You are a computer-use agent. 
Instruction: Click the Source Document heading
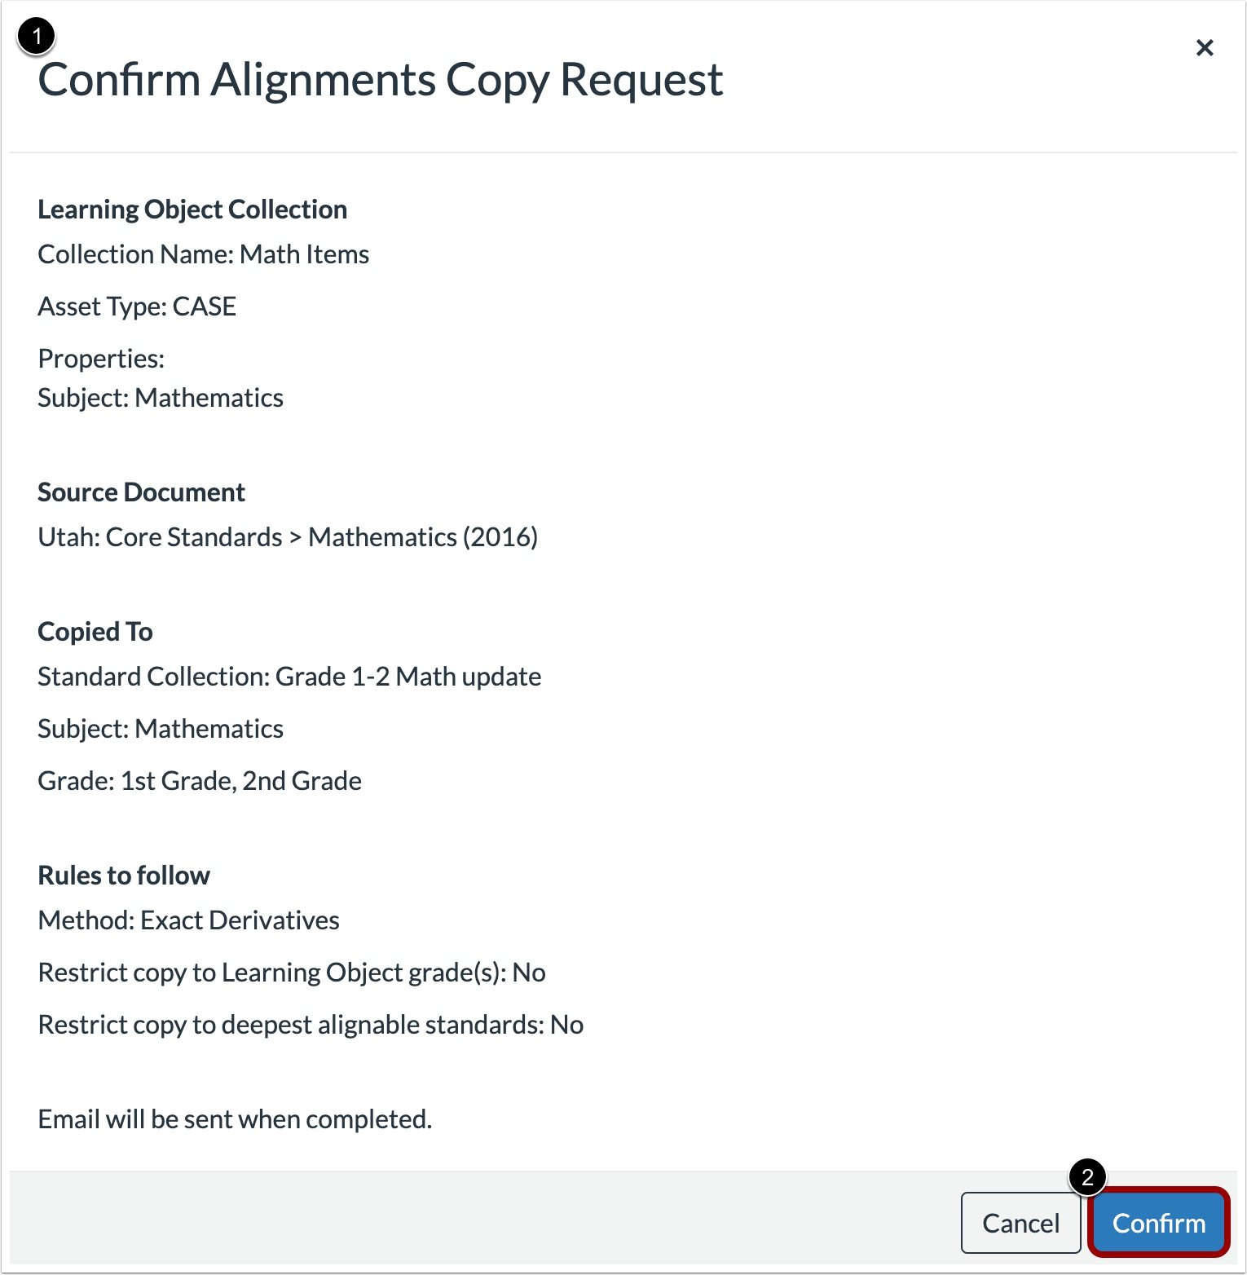(140, 492)
